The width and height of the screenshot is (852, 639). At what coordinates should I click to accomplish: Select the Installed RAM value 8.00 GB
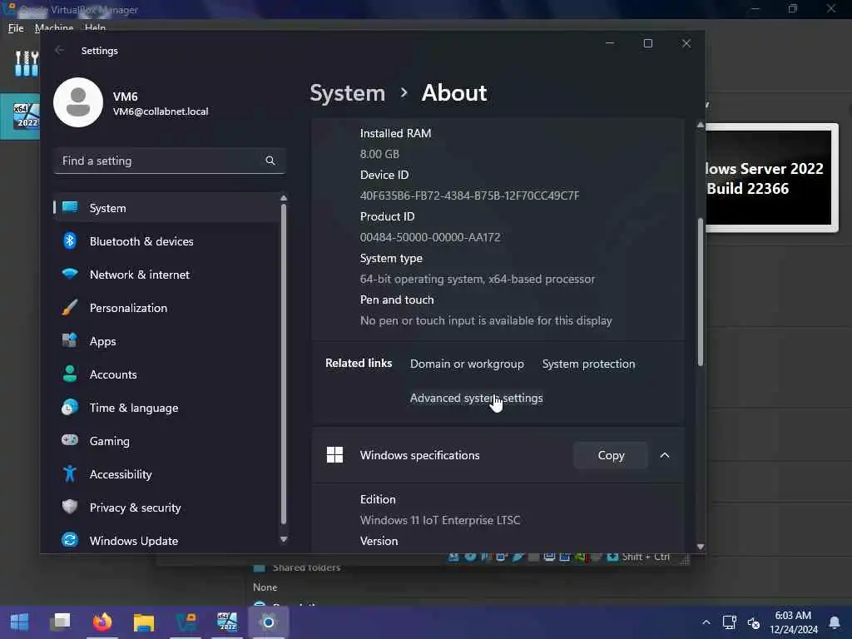click(x=379, y=154)
